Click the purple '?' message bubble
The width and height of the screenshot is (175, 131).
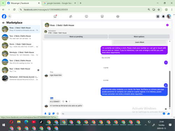click(166, 63)
